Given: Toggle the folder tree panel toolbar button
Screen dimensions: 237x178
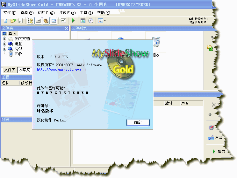Looking at the screenshot, I should tap(31, 21).
